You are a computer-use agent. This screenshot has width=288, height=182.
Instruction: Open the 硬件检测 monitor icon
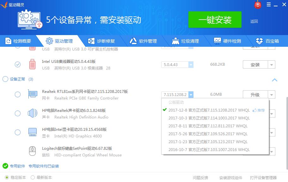coord(217,41)
